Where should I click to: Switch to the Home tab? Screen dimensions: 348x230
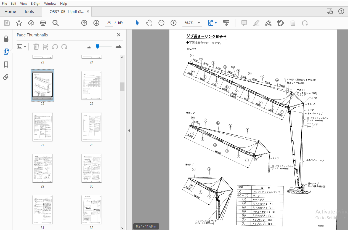coord(10,12)
